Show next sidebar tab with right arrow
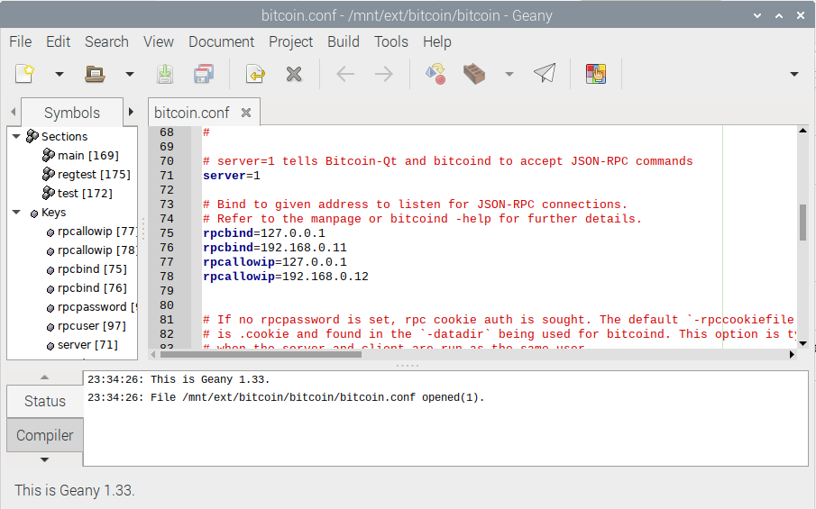Viewport: 816px width, 509px height. pos(131,112)
